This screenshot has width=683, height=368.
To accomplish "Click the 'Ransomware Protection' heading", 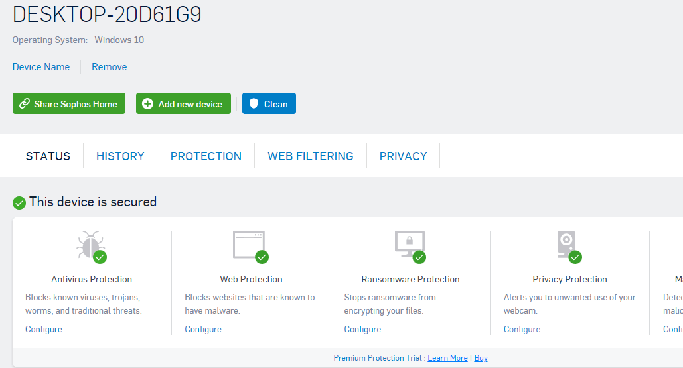I will (410, 279).
